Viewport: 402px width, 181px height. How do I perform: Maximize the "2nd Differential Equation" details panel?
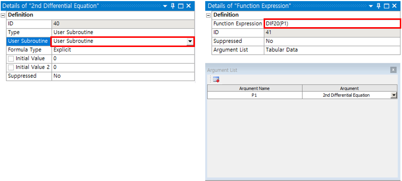tap(181, 6)
